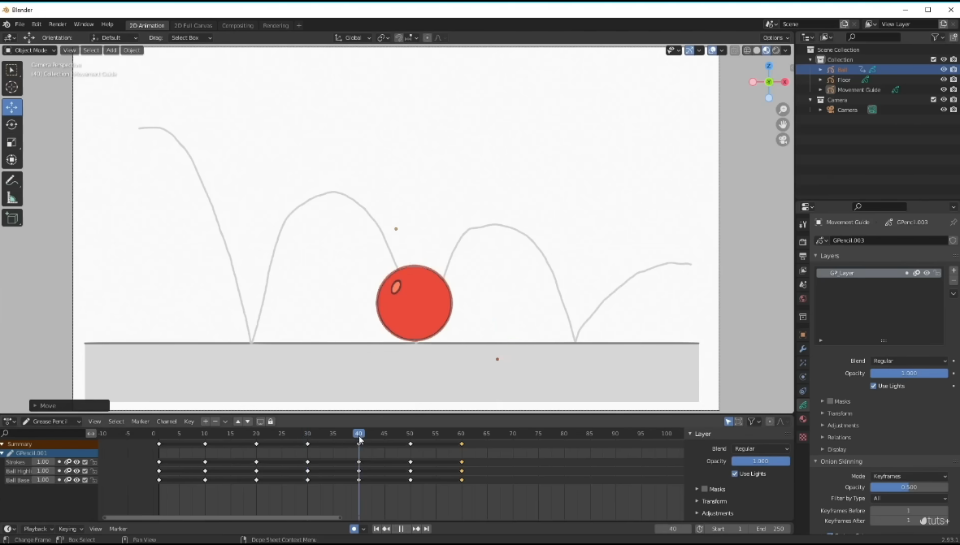Image resolution: width=960 pixels, height=545 pixels.
Task: Open the Render menu
Action: (x=57, y=24)
